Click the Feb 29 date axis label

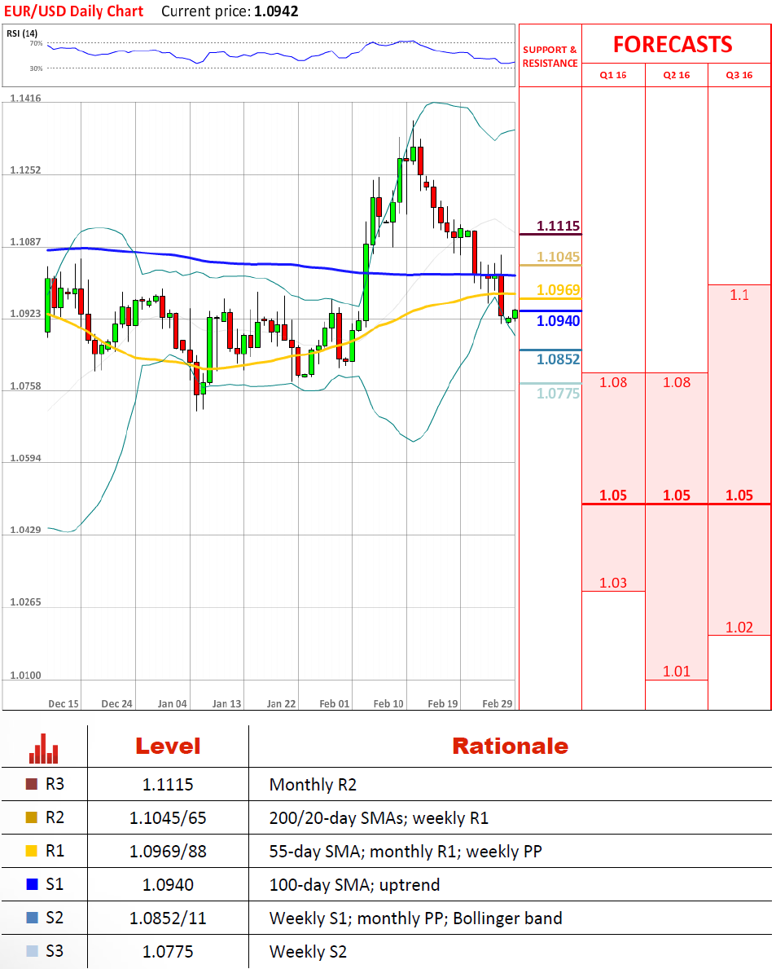[497, 704]
